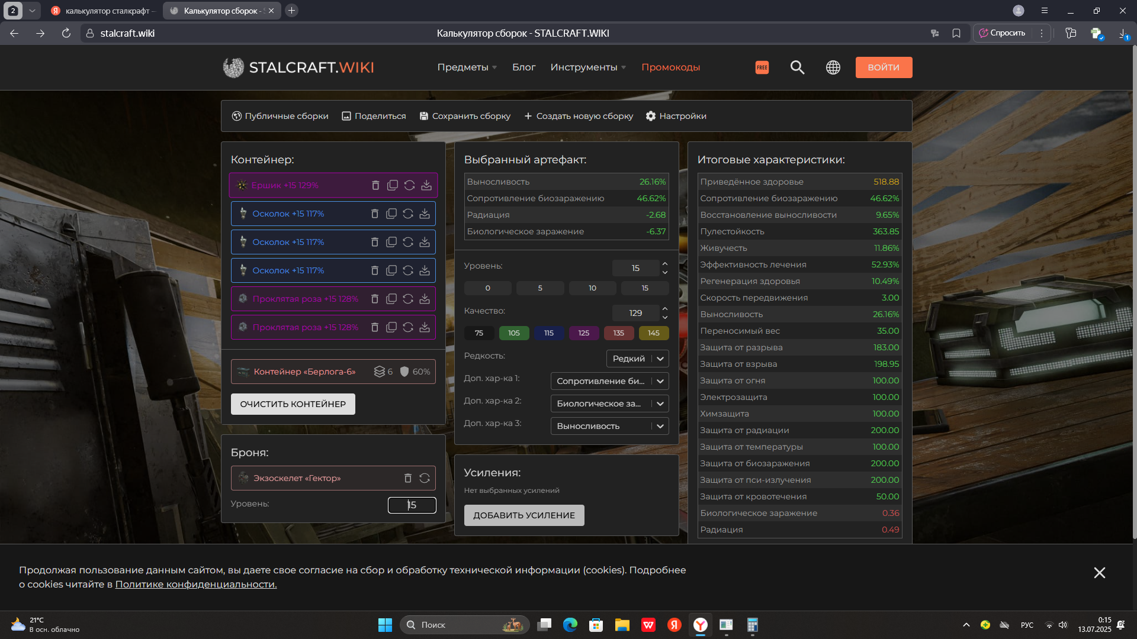Open a new browser tab
The image size is (1137, 639).
[291, 11]
